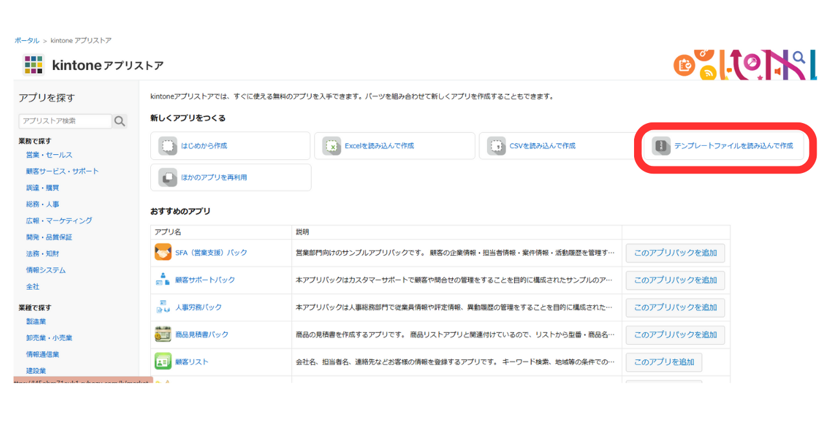Image resolution: width=829 pixels, height=434 pixels.
Task: Click the kintone app store grid logo
Action: coord(33,65)
